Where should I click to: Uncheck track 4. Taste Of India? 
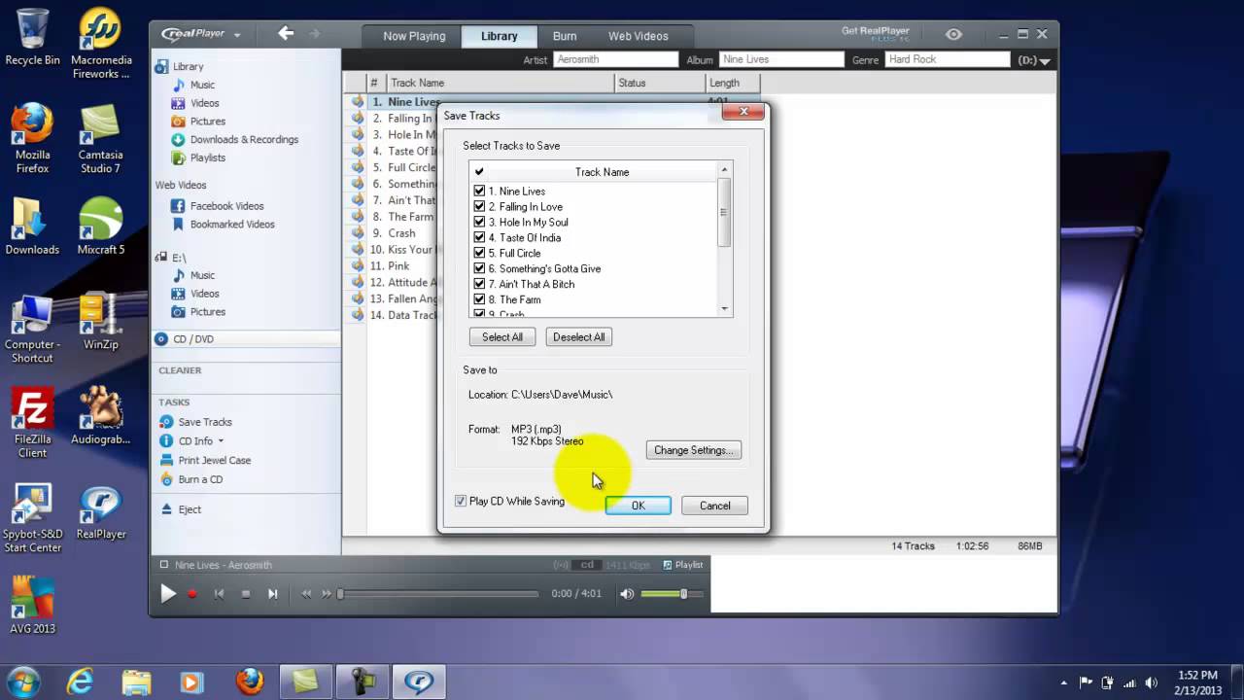click(x=479, y=238)
